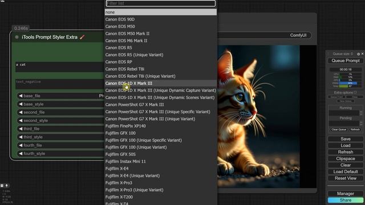Viewport: 365px width, 205px height.
Task: Select Canon EOS M50 Mark II
Action: coord(161,34)
